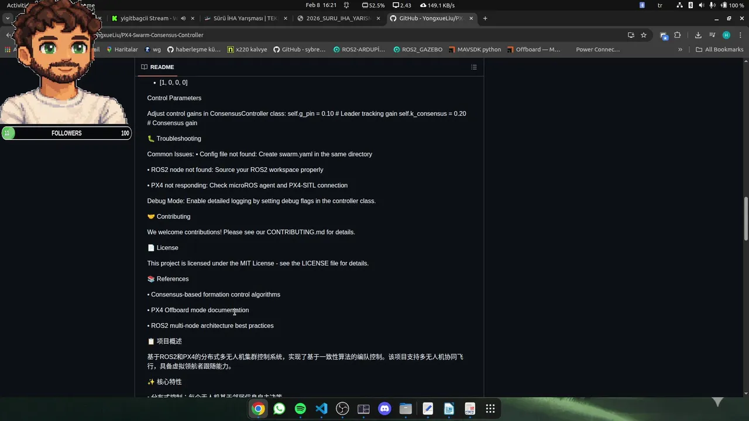This screenshot has width=749, height=421.
Task: Select the GitHub - YongxueLiu tab
Action: (431, 18)
